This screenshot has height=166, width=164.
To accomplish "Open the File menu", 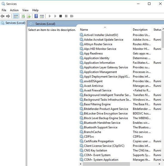I will pos(4,10).
